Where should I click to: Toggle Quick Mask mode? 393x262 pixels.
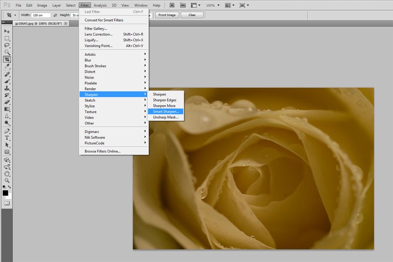[x=7, y=203]
